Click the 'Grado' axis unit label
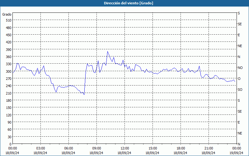Viewport: 249px width, 156px height. point(7,14)
